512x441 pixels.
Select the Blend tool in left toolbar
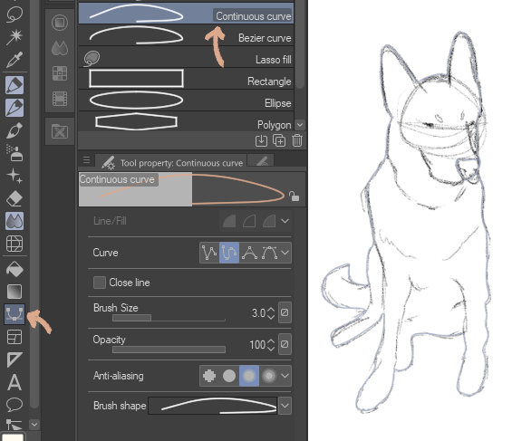click(x=14, y=221)
